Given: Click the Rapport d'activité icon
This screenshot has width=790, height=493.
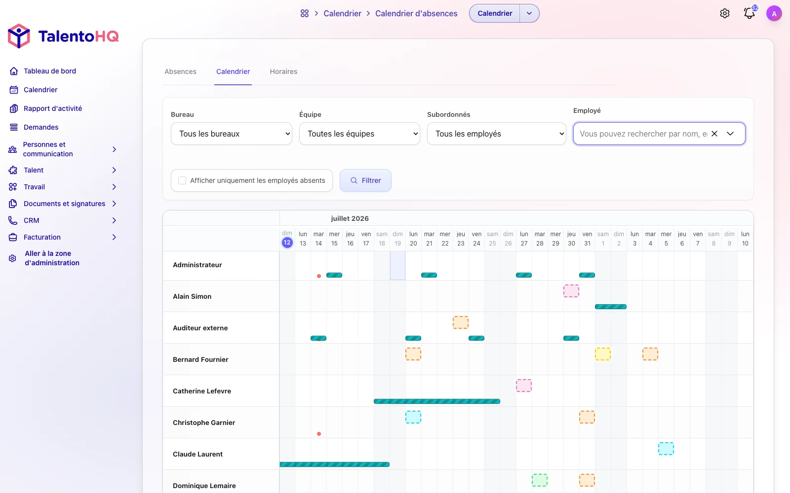Looking at the screenshot, I should (14, 108).
